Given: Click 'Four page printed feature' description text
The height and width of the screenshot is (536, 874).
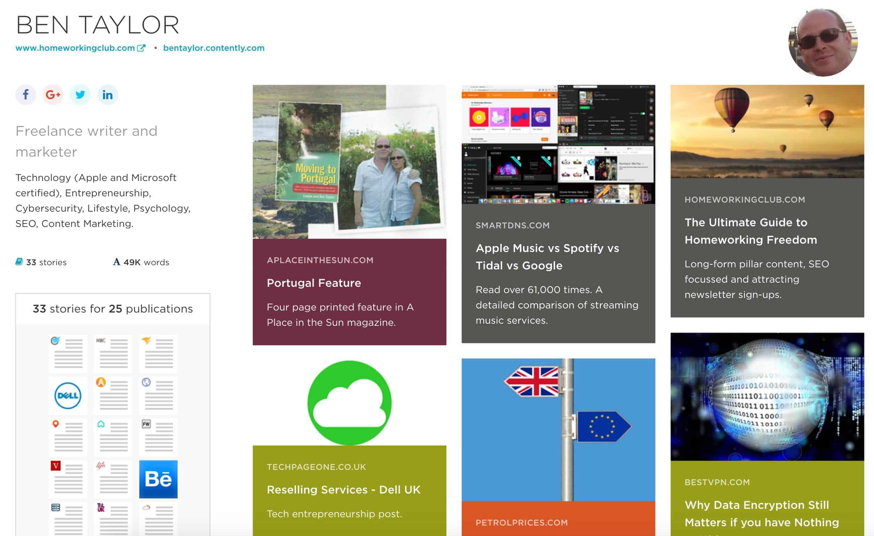Looking at the screenshot, I should coord(340,314).
